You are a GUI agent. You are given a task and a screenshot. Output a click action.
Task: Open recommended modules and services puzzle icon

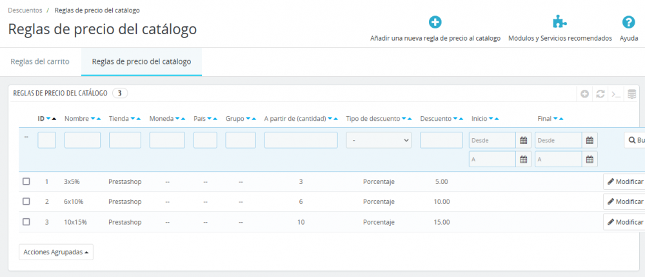coord(559,22)
